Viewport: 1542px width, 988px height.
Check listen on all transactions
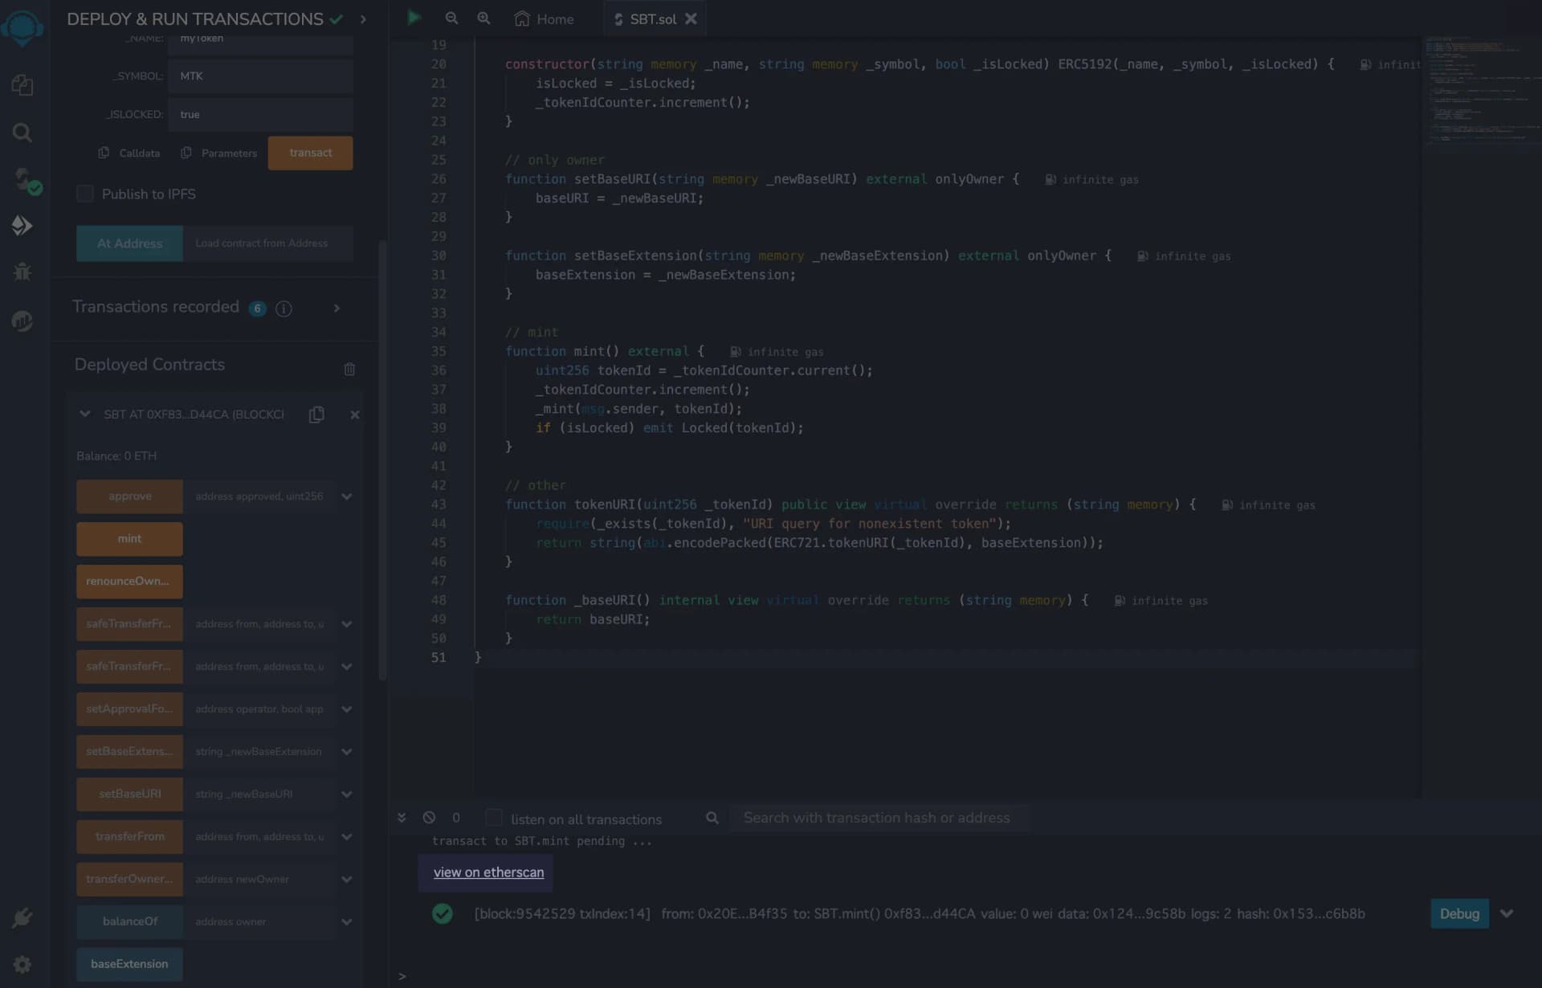pyautogui.click(x=494, y=817)
